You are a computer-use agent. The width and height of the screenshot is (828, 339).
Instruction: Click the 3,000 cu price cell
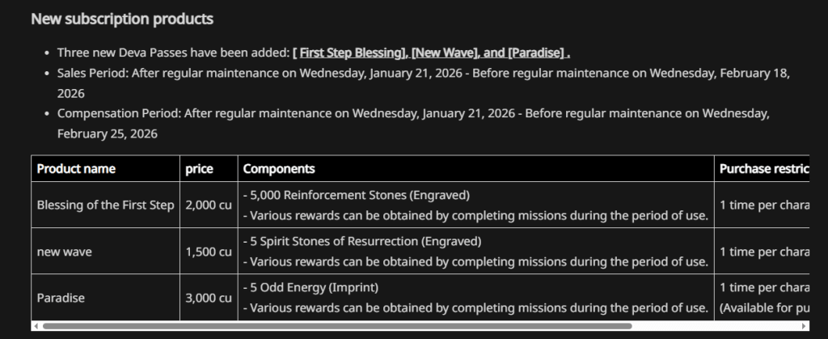(x=209, y=298)
